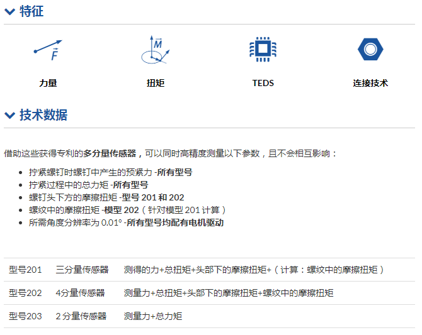422x335 pixels.
Task: Click the TEDS text label
Action: [x=263, y=83]
